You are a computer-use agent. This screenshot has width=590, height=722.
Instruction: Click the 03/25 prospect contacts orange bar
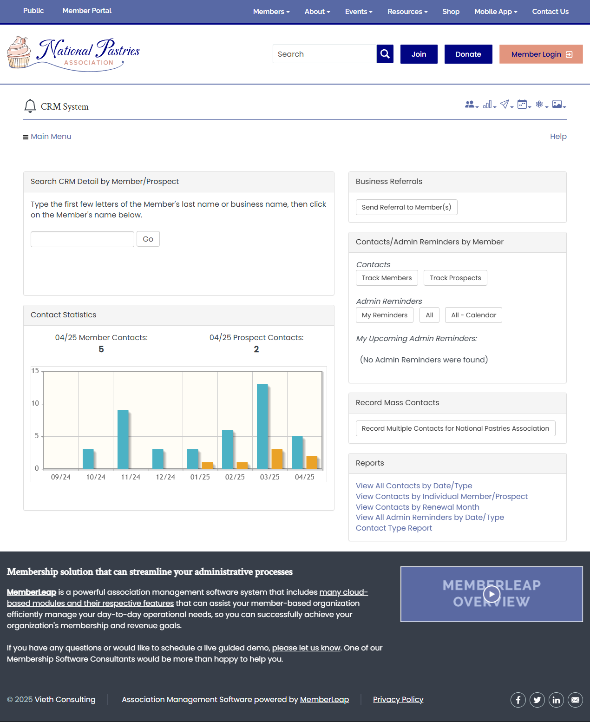click(277, 459)
